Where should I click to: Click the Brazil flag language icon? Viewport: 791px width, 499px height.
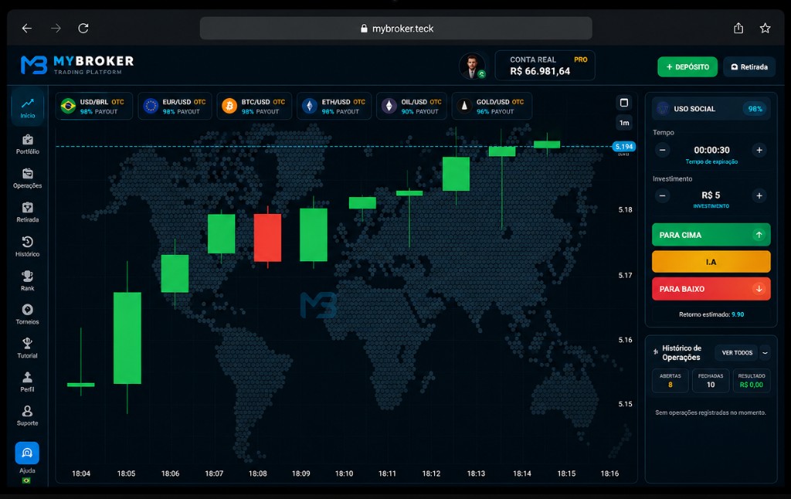coord(26,480)
